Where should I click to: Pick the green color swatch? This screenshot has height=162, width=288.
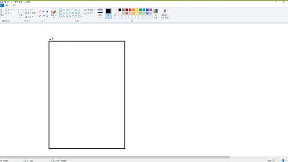(x=140, y=10)
